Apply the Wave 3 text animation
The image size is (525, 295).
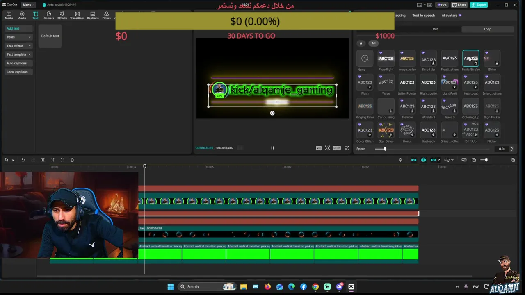pyautogui.click(x=450, y=106)
